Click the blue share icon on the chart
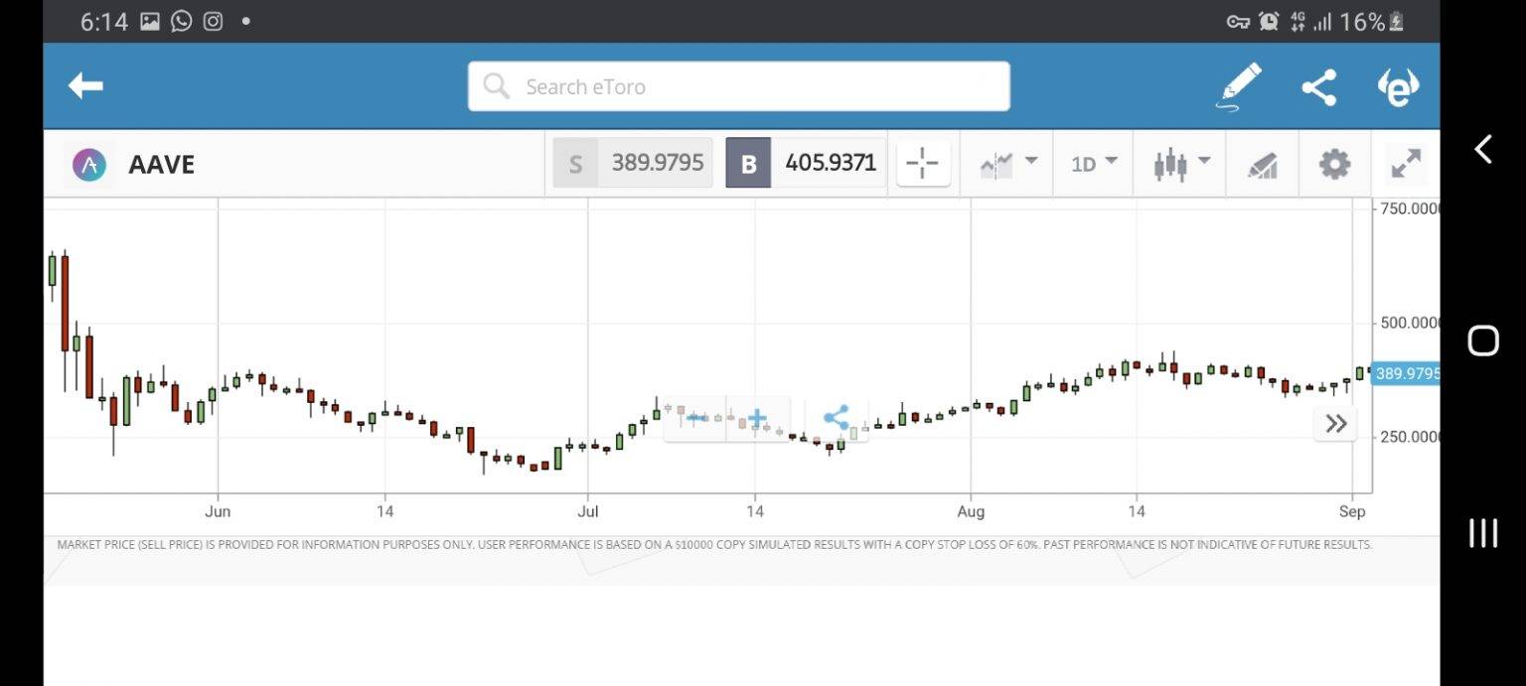The image size is (1526, 686). click(838, 418)
